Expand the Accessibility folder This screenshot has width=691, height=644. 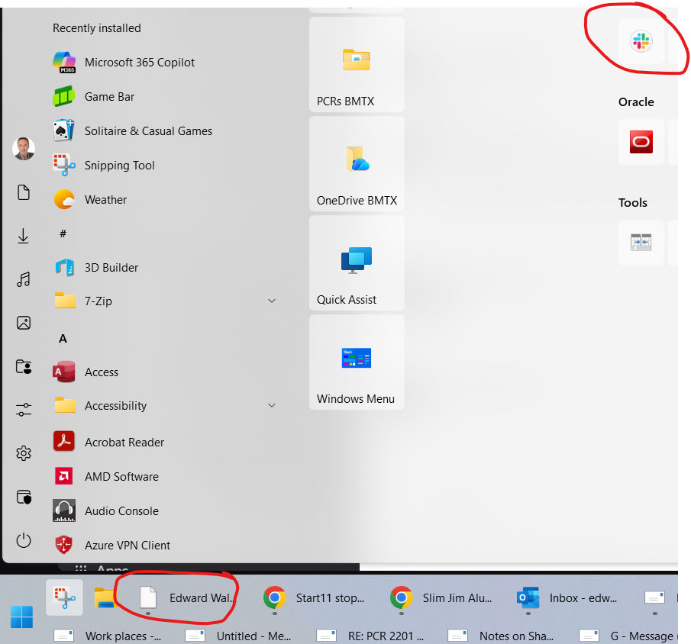(272, 406)
